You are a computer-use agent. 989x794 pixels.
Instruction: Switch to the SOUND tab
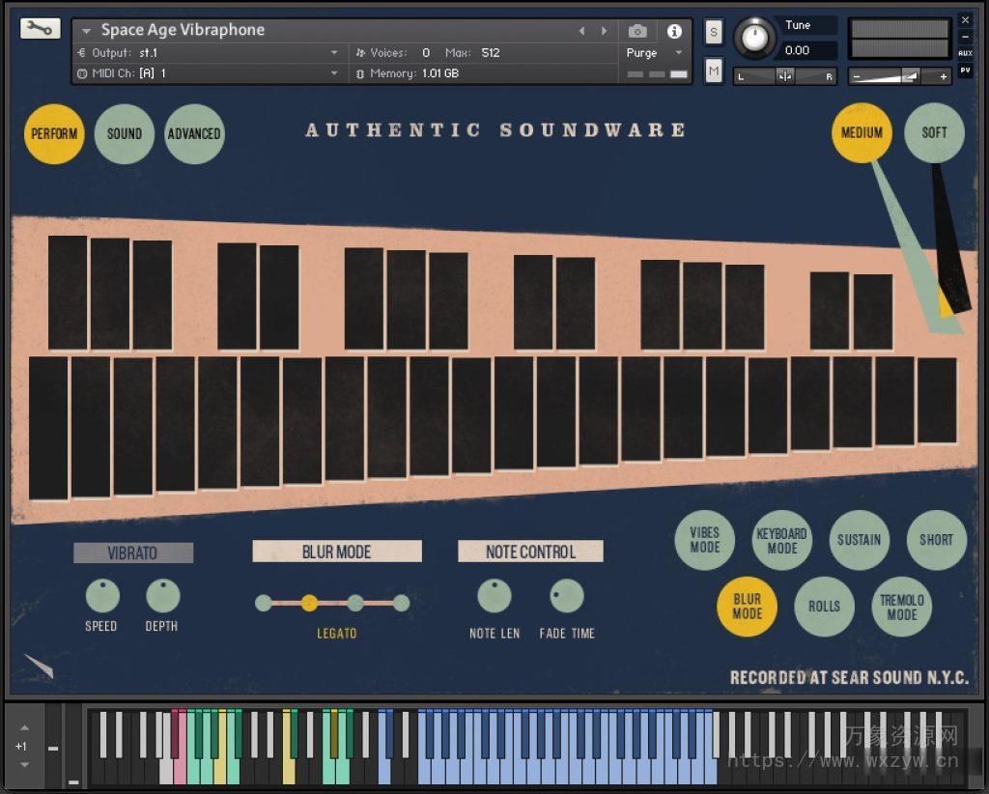[x=124, y=134]
